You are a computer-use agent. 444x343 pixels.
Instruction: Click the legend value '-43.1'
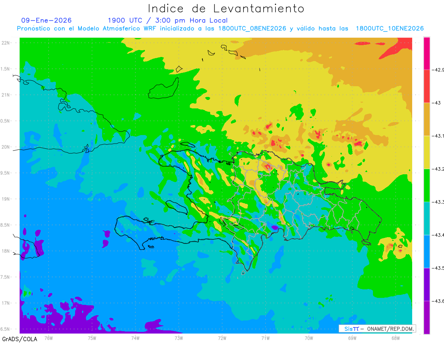pos(439,136)
